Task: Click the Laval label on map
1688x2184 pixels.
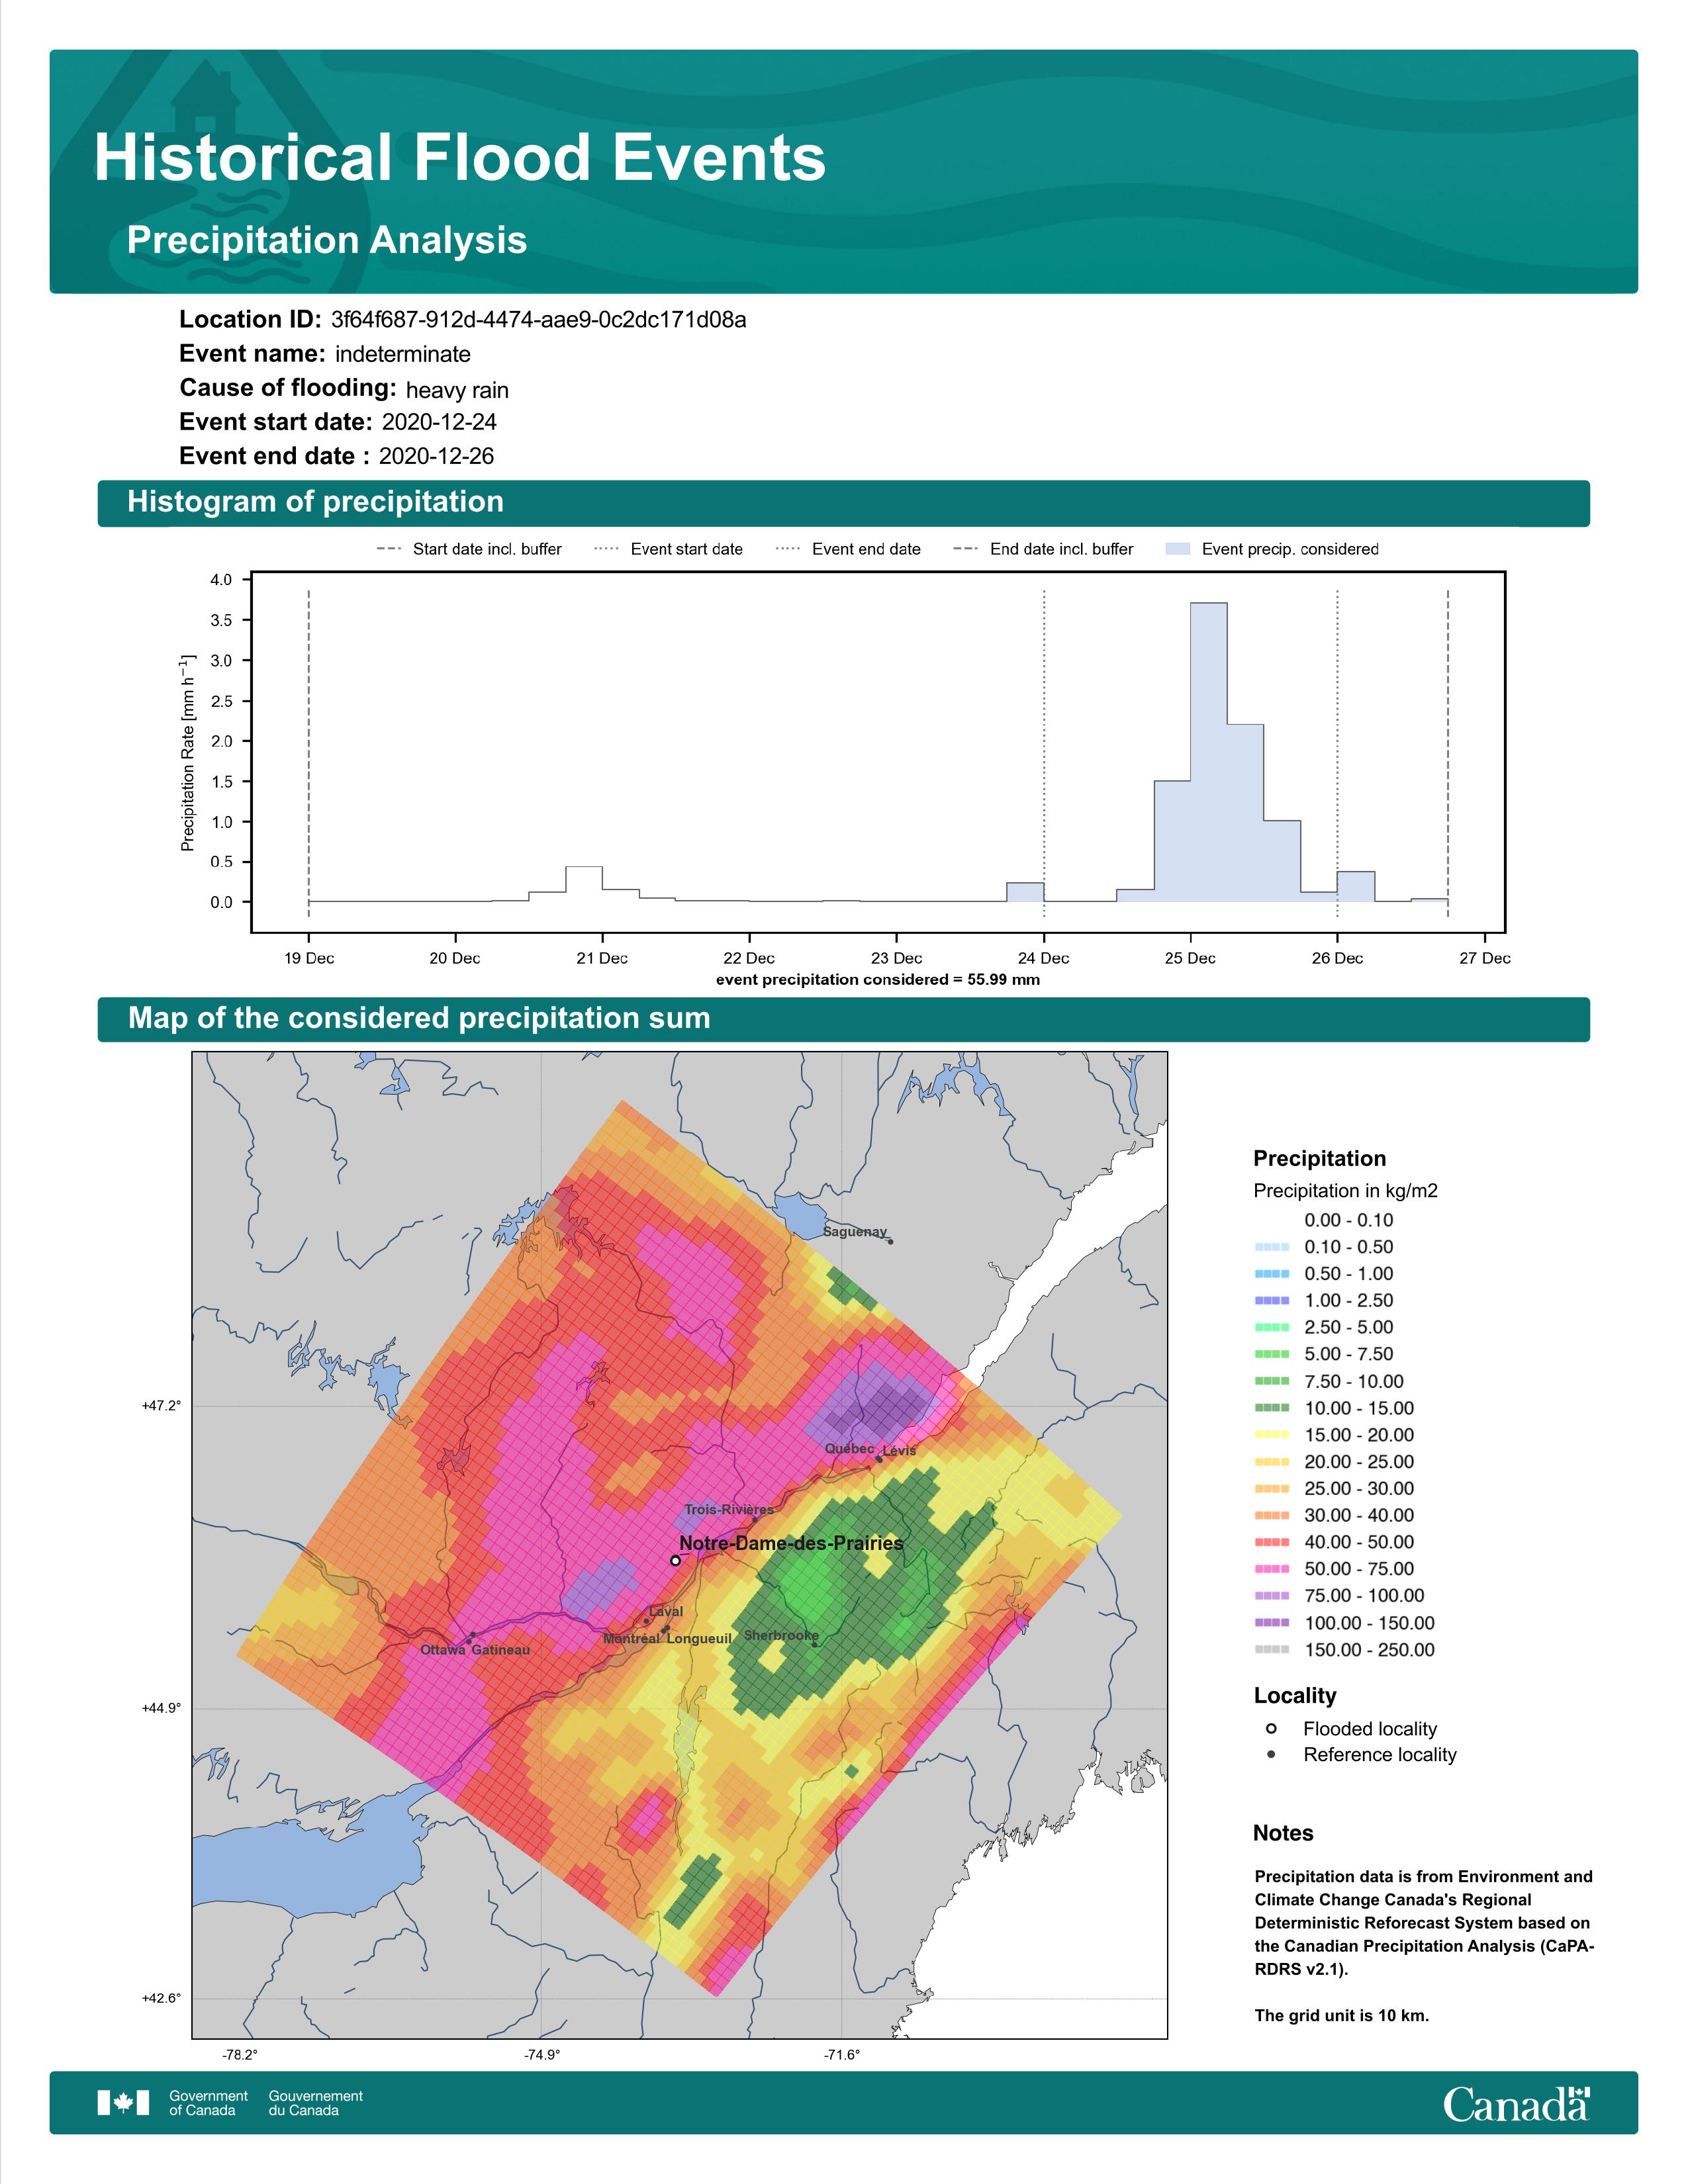Action: (666, 1611)
